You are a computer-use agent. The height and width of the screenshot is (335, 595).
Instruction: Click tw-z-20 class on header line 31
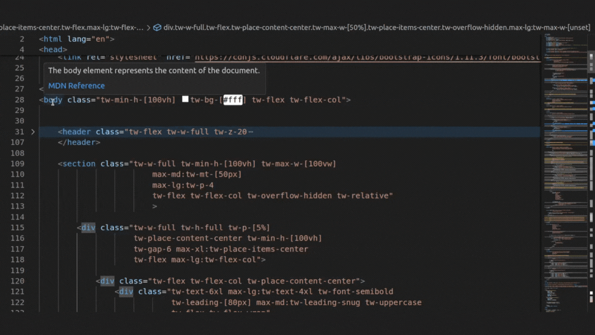click(x=230, y=132)
